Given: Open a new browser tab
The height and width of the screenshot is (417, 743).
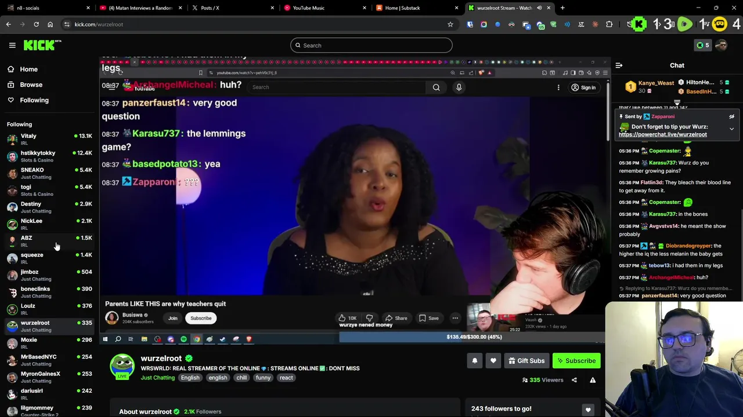Looking at the screenshot, I should point(562,8).
